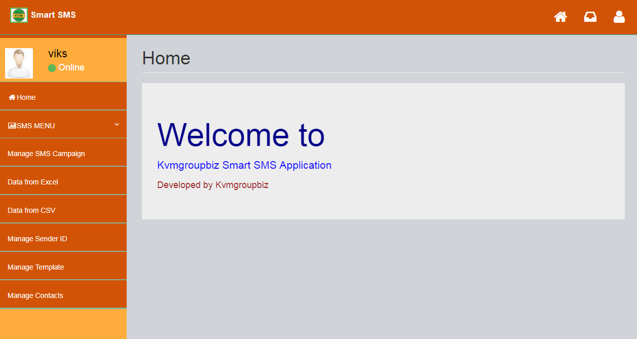Screen dimensions: 637x339
Task: Click the Home page heading
Action: [166, 58]
